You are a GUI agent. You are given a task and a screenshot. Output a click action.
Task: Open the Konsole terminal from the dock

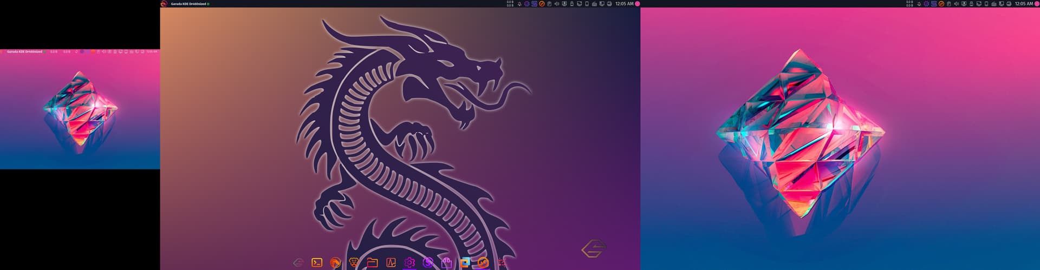(317, 262)
